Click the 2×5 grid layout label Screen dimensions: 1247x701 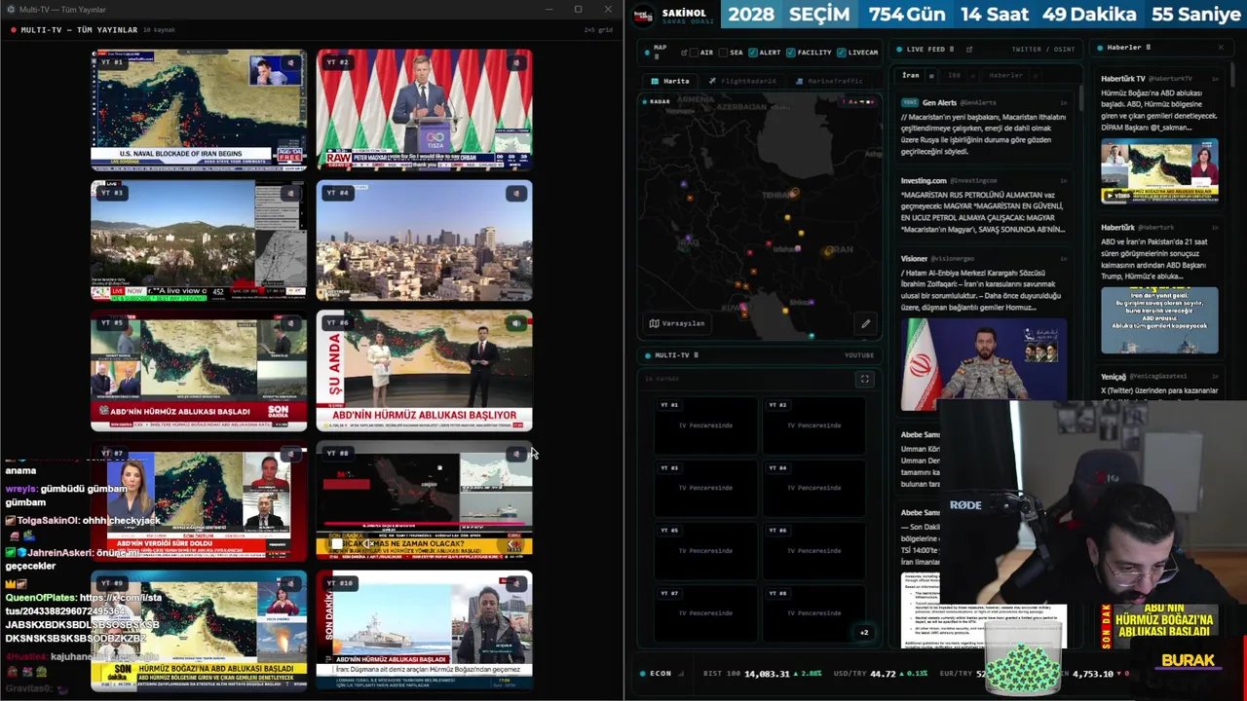point(598,30)
